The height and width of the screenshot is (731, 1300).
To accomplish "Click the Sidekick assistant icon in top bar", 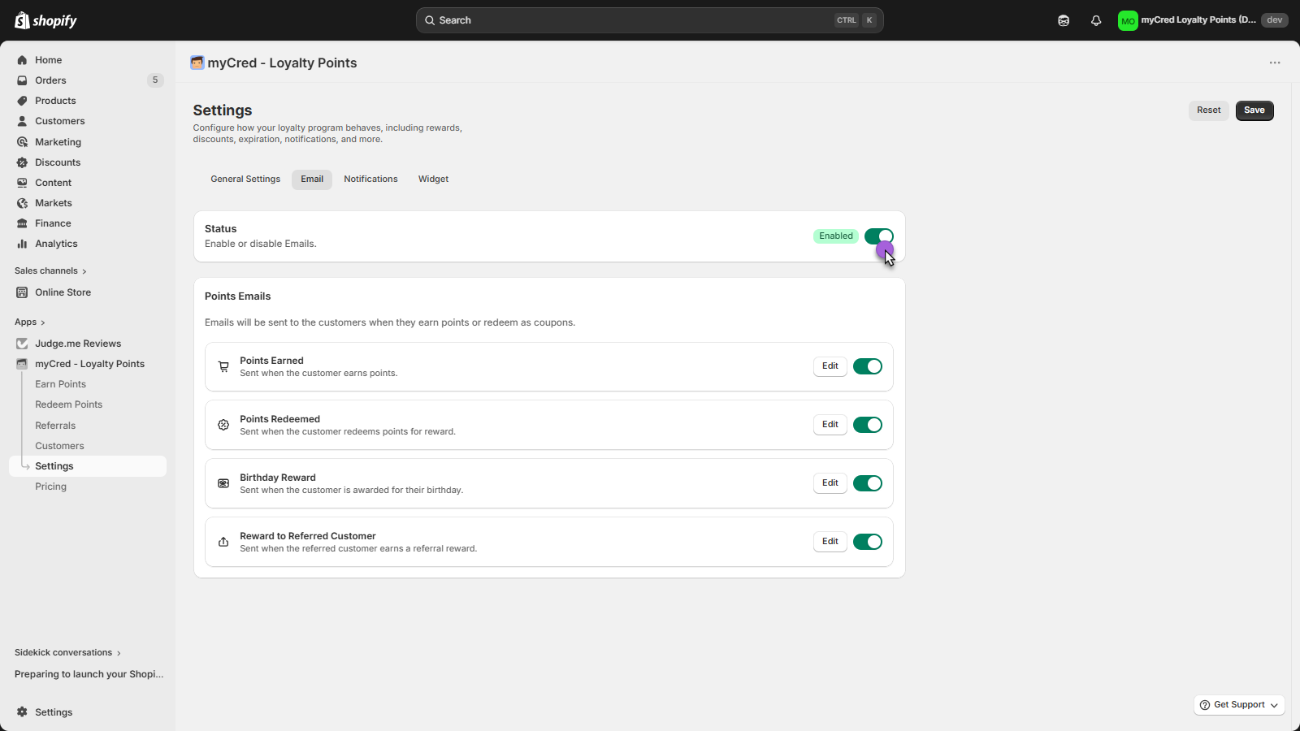I will coord(1064,20).
